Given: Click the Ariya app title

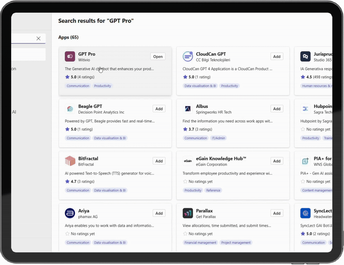Looking at the screenshot, I should tap(83, 211).
